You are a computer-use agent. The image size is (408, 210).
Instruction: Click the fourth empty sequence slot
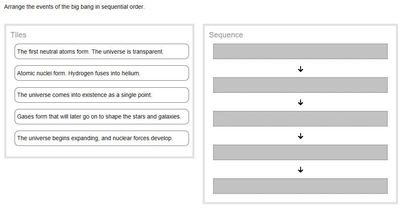click(300, 152)
